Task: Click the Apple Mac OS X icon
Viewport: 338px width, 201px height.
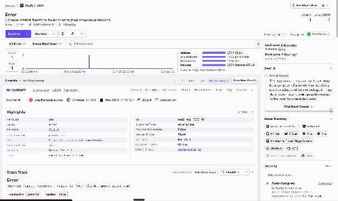Action: [x=101, y=100]
